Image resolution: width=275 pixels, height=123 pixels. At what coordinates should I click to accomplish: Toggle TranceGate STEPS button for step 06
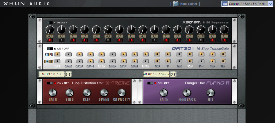pos(113,54)
